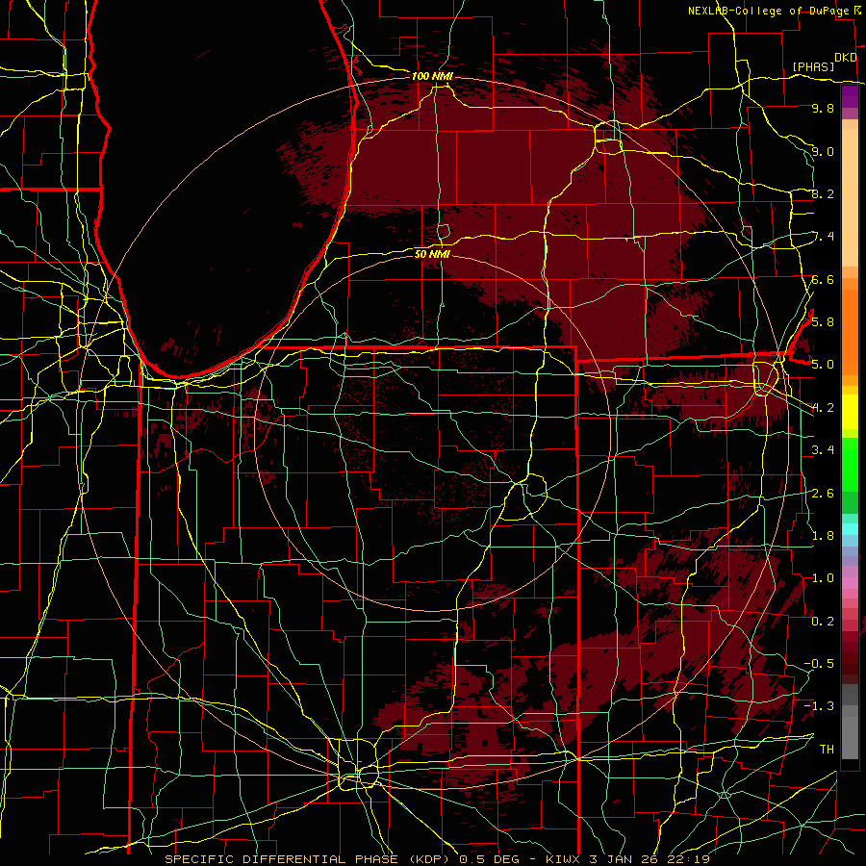Select the 100 NMI range ring label

click(432, 76)
